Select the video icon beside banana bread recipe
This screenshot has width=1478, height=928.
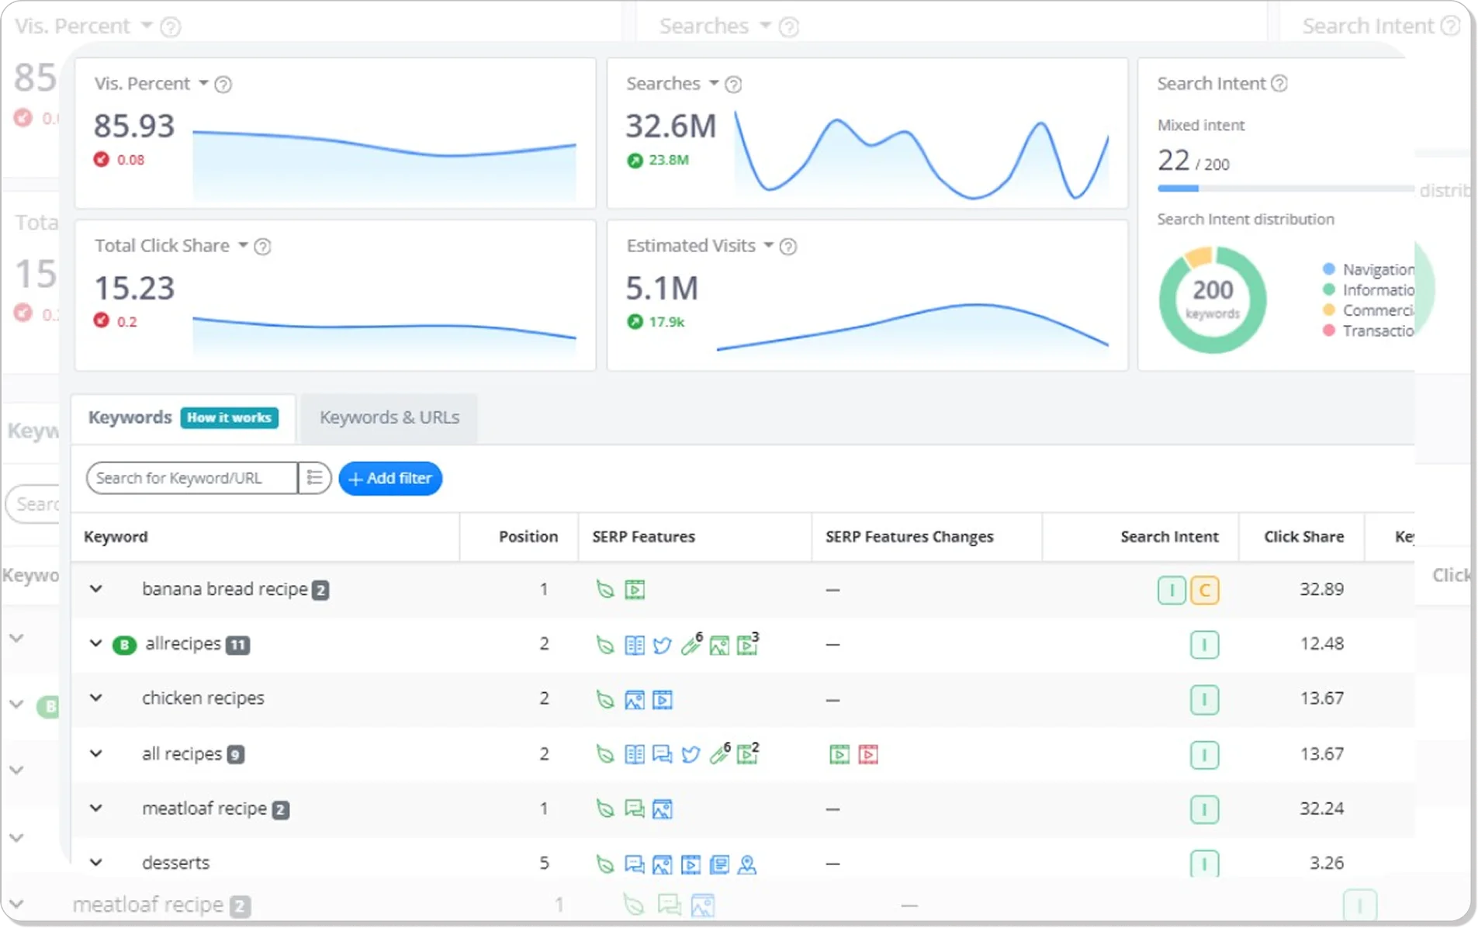(x=635, y=589)
